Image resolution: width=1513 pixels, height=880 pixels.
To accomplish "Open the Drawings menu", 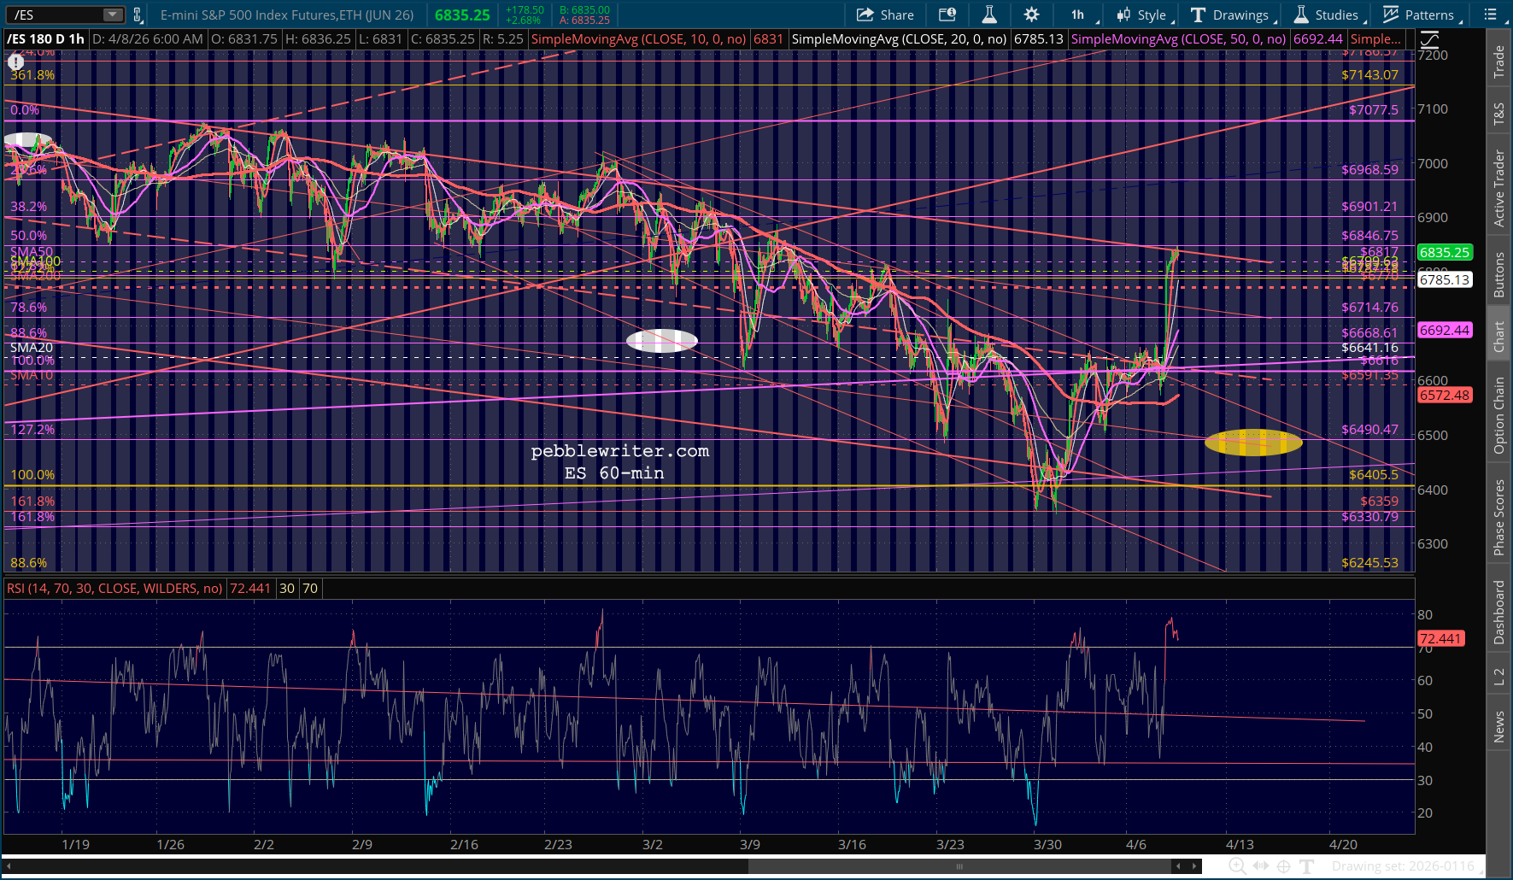I will [x=1230, y=15].
